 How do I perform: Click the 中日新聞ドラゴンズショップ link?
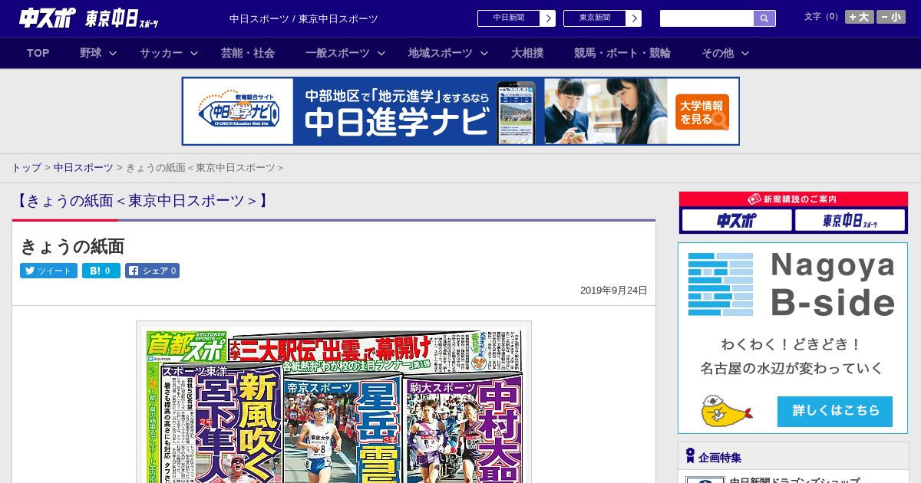coord(794,481)
